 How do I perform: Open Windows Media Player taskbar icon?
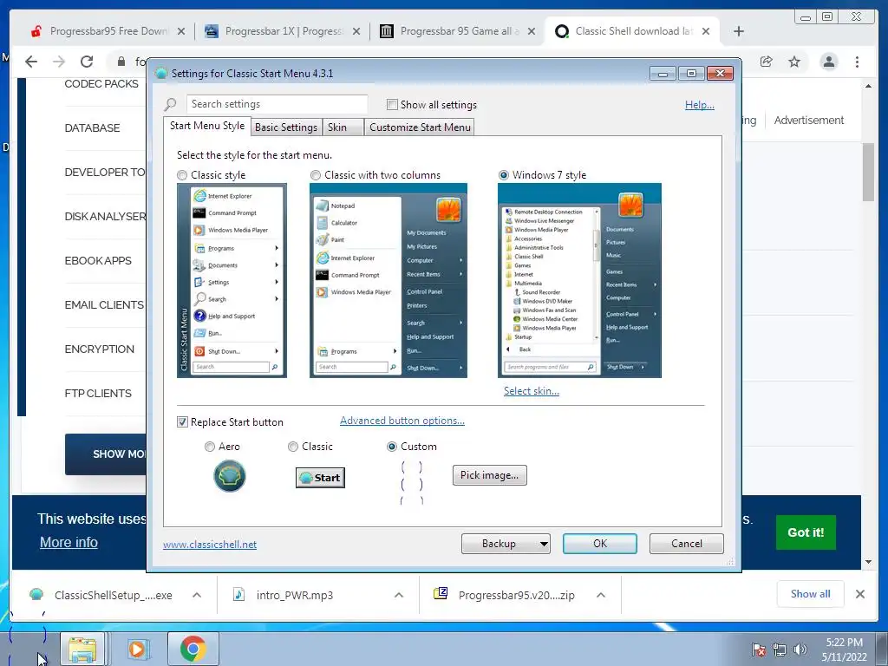137,649
